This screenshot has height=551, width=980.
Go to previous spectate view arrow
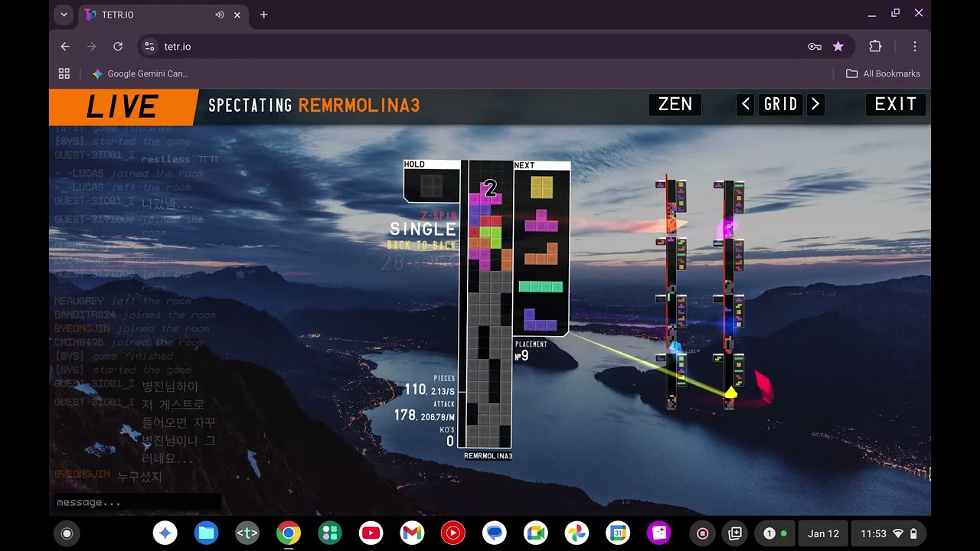(x=746, y=104)
